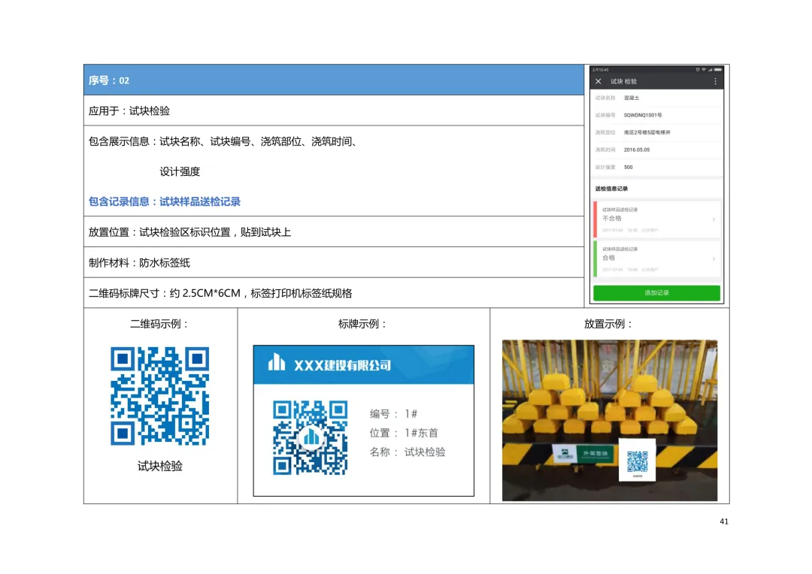812x574 pixels.
Task: Click the green status bar of 合格 record
Action: (595, 258)
